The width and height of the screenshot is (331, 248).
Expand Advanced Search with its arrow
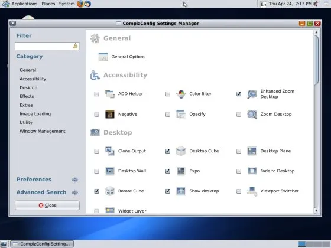coord(74,192)
